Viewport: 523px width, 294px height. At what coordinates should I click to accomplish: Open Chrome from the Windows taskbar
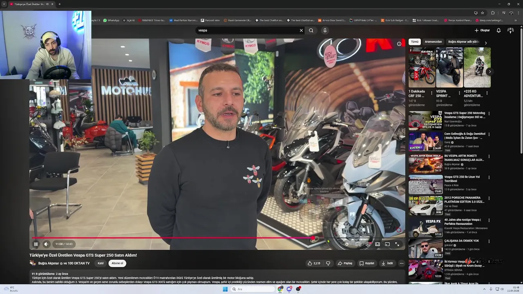(x=280, y=289)
